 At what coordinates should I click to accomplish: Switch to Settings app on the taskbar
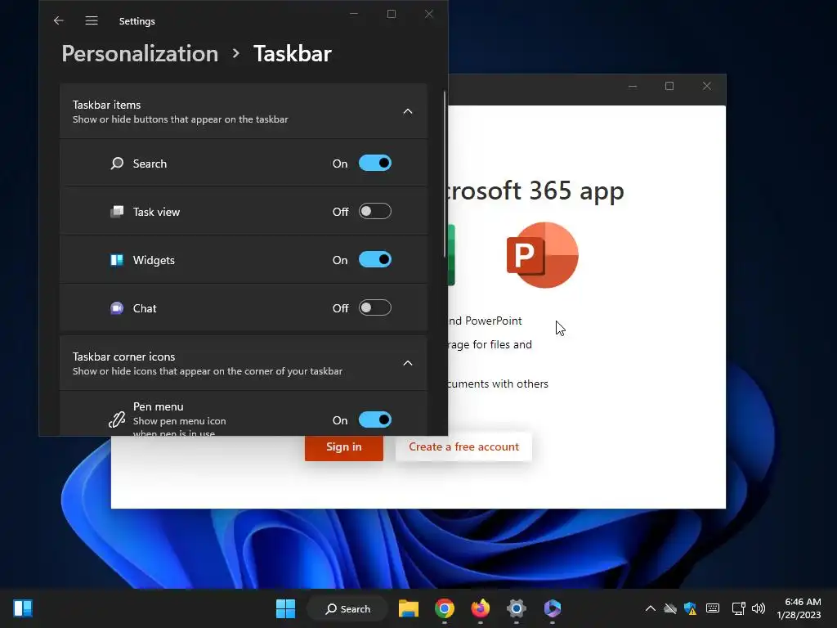click(x=517, y=608)
